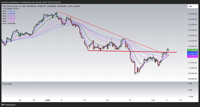This screenshot has height=107, width=200.
Task: Select the EMA legend row showing 21,768.99
Action: [x=9, y=14]
